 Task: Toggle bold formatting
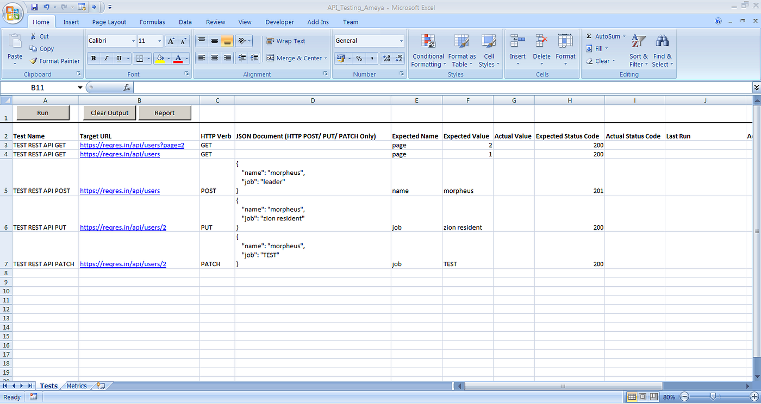[93, 58]
